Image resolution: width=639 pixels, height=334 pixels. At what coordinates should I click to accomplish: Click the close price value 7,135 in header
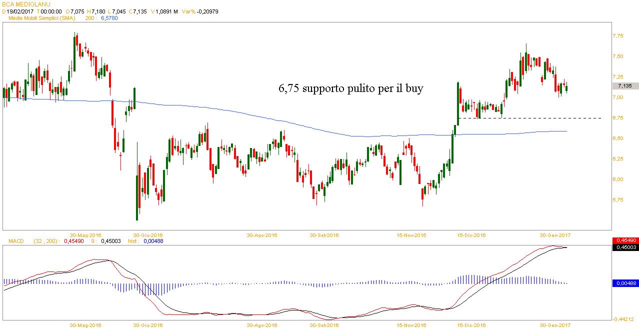(139, 11)
